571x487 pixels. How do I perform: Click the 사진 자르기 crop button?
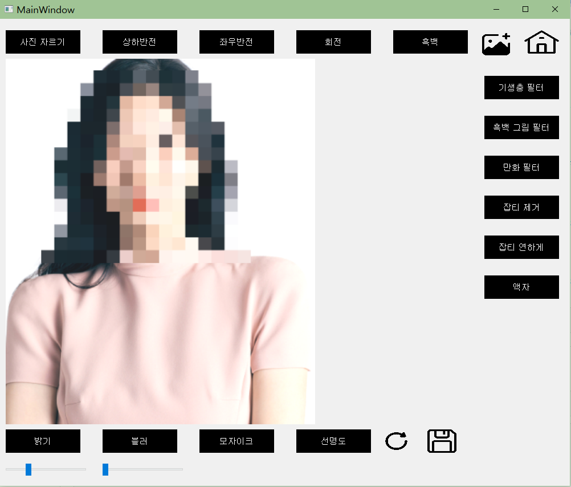click(x=43, y=42)
